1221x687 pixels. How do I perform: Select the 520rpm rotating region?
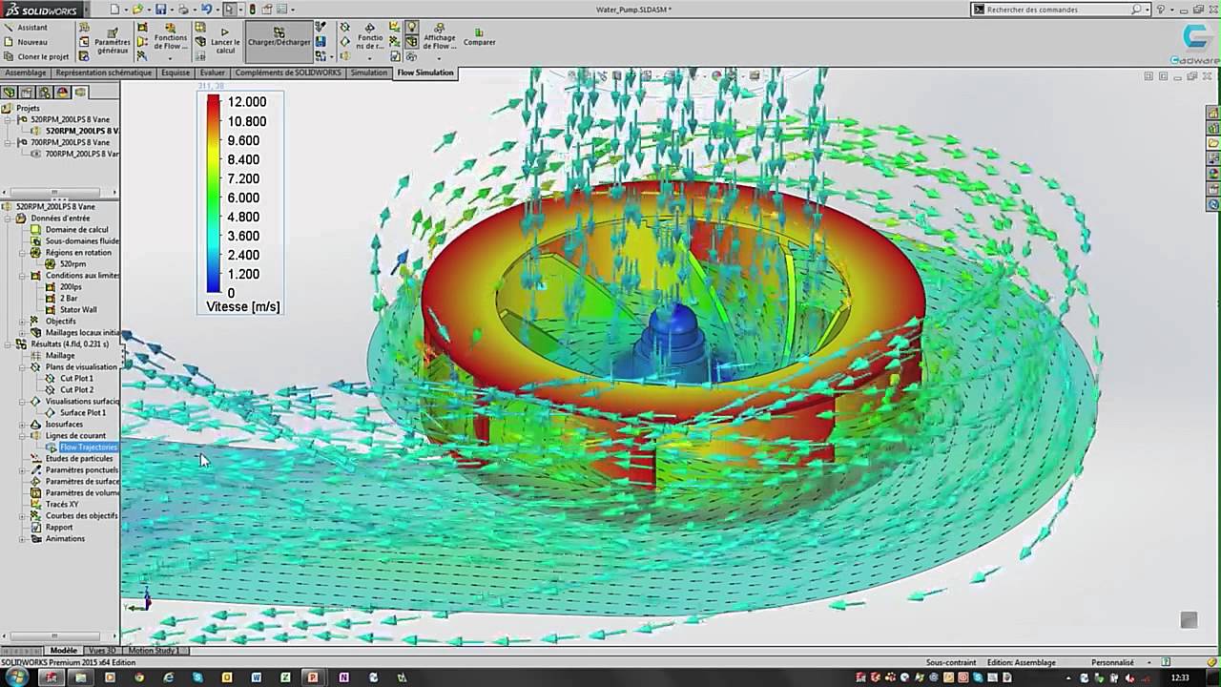(x=72, y=264)
